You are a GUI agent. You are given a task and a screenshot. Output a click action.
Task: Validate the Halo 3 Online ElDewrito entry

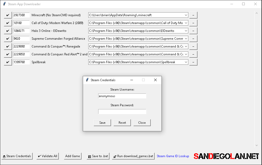8,31
